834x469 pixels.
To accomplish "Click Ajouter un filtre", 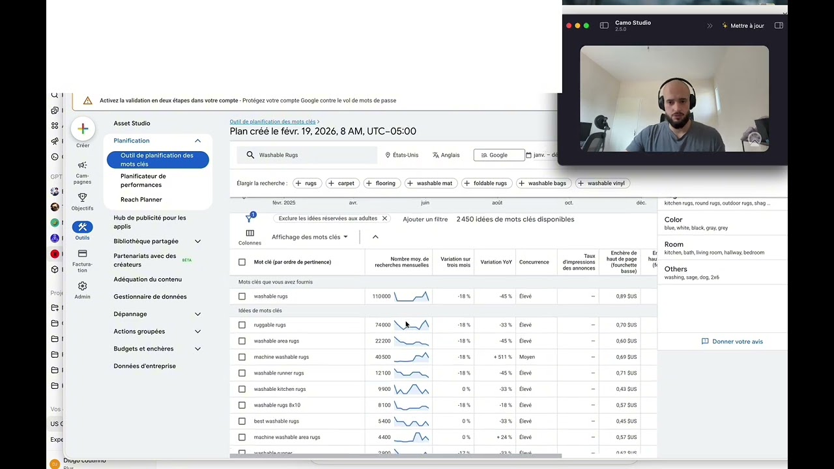I will 425,220.
